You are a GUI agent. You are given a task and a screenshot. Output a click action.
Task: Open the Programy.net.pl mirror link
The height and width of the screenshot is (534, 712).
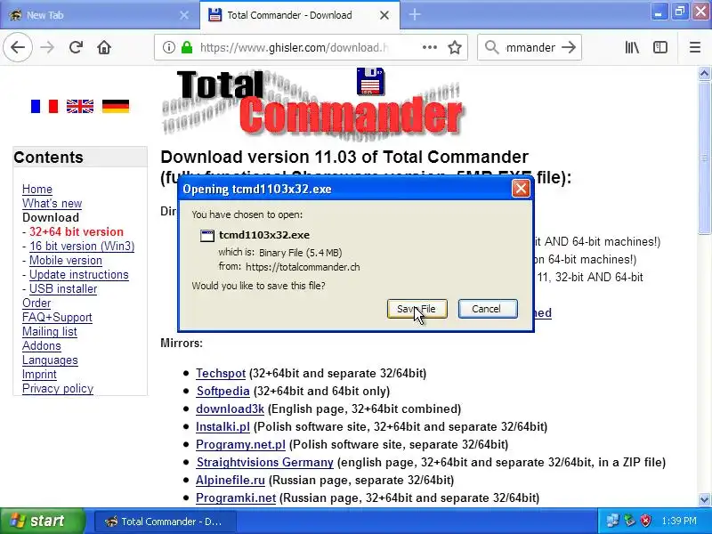[x=240, y=444]
